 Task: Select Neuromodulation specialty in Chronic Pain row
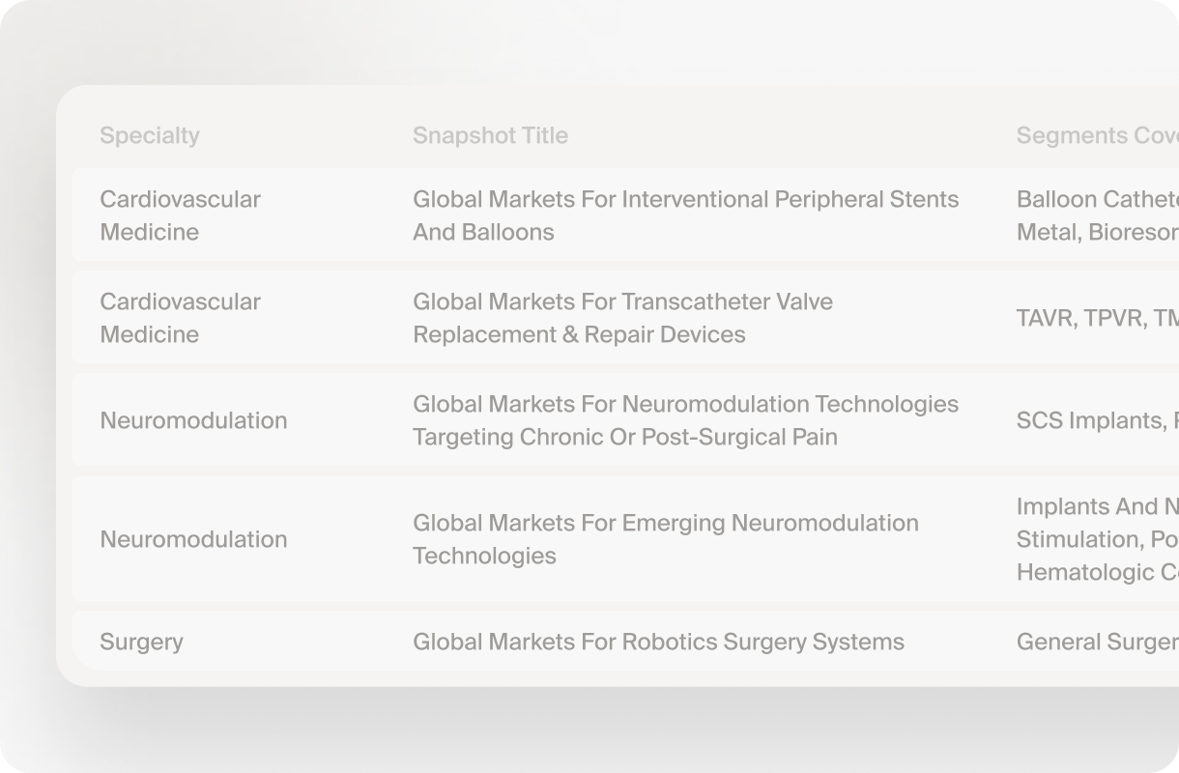(193, 420)
